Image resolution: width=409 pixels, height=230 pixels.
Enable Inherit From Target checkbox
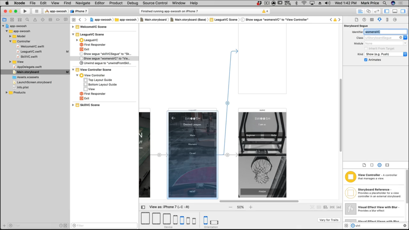tap(366, 49)
